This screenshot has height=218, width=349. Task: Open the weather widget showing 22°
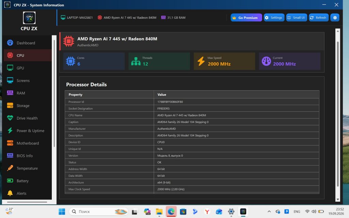tap(9, 211)
